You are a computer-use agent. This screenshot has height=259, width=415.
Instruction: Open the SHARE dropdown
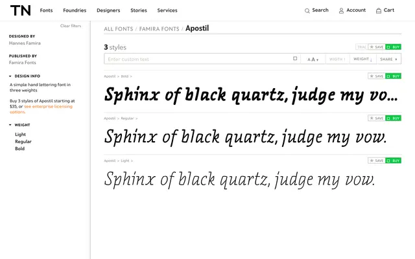coord(388,59)
